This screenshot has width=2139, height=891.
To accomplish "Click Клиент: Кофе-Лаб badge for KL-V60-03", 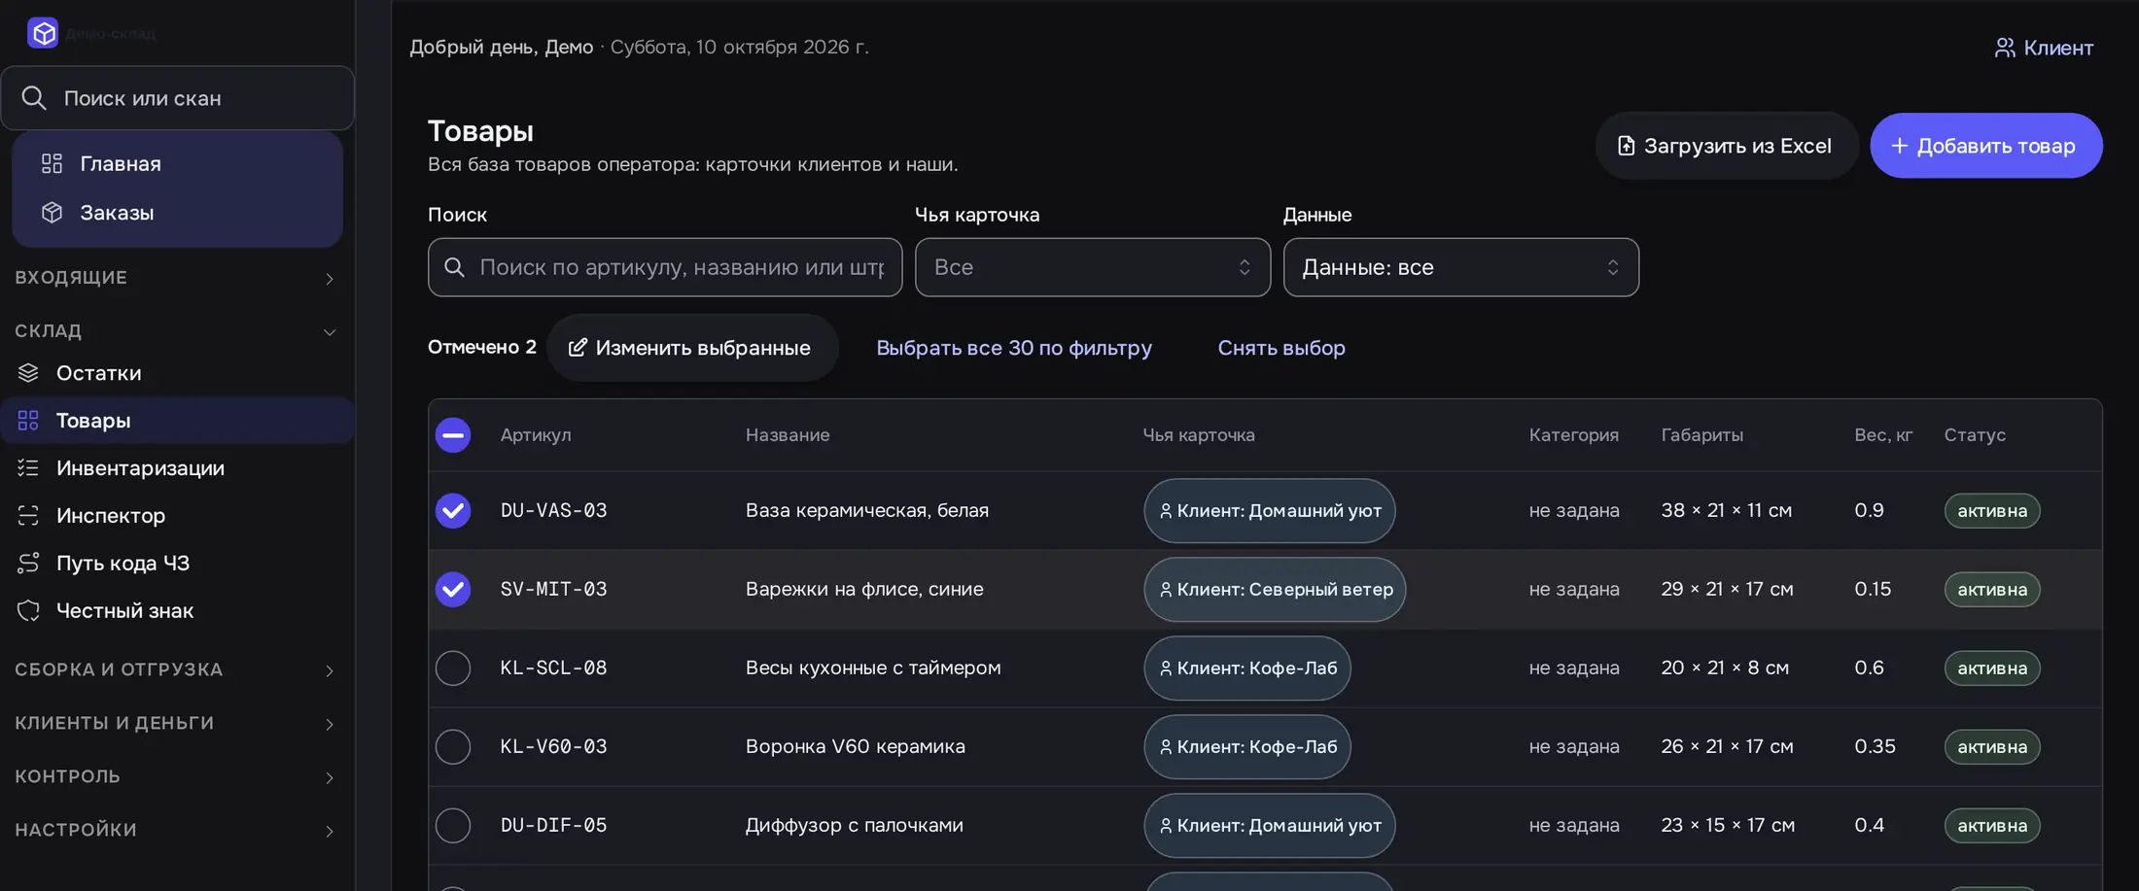I will tap(1247, 747).
